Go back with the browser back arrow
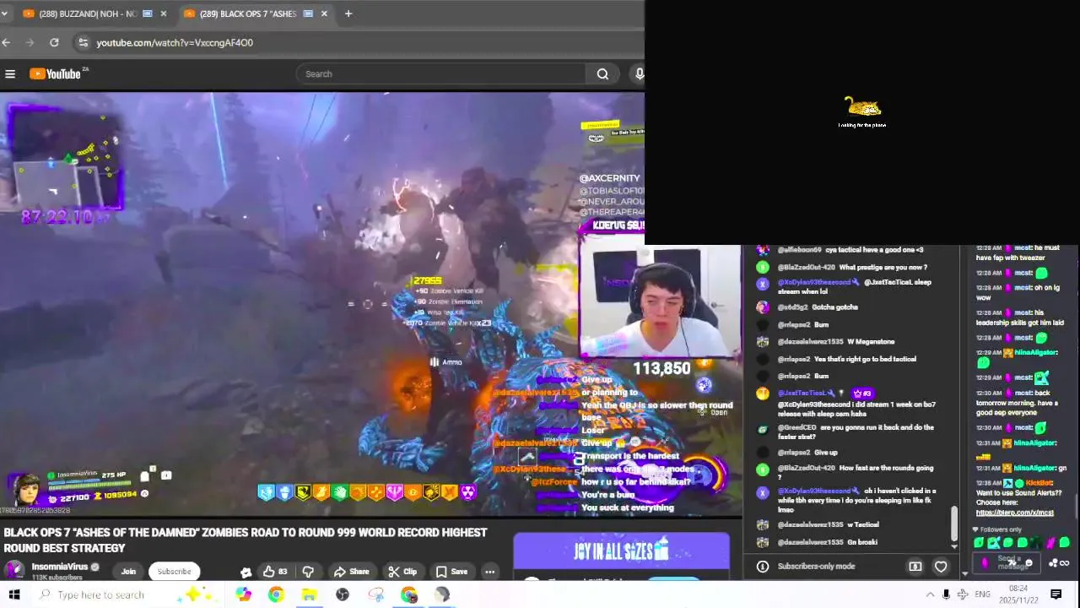The image size is (1080, 608). [7, 42]
